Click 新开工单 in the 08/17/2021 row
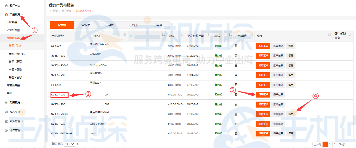The image size is (356, 148). pyautogui.click(x=263, y=134)
